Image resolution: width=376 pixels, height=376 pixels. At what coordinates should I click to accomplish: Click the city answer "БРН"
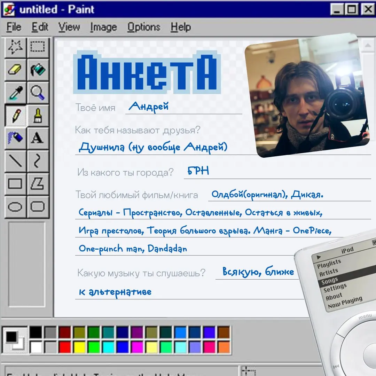tap(198, 171)
